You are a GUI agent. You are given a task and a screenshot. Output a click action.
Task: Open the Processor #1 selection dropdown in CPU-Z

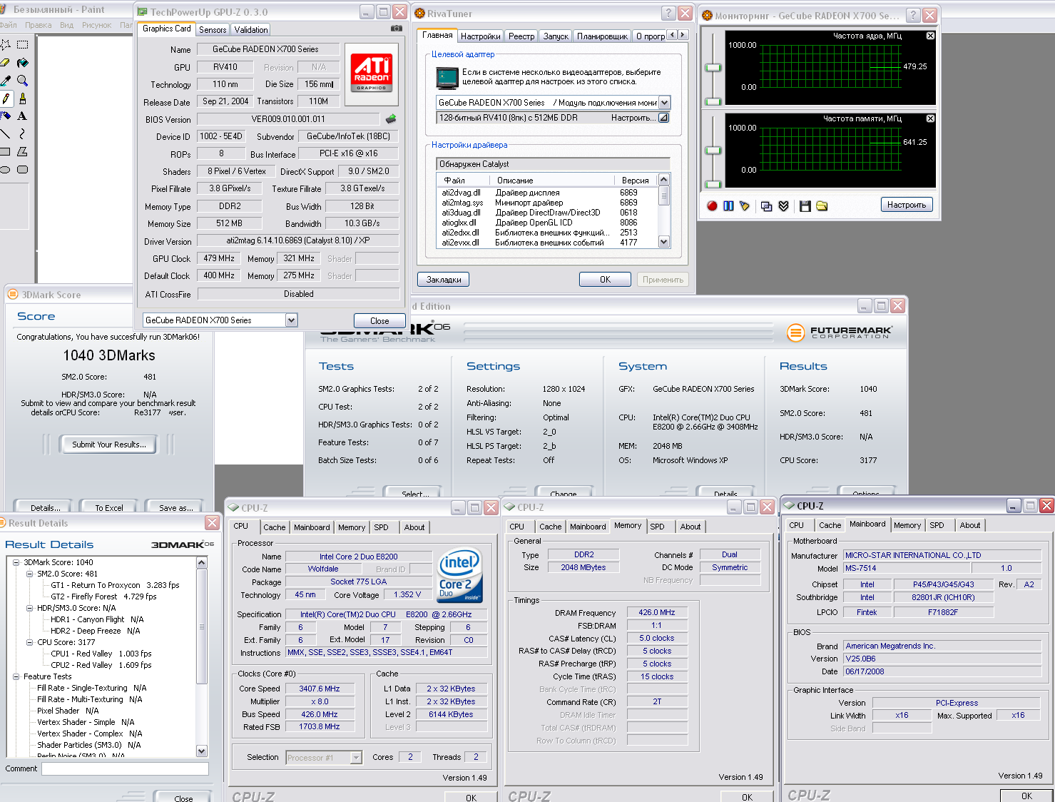[x=356, y=758]
